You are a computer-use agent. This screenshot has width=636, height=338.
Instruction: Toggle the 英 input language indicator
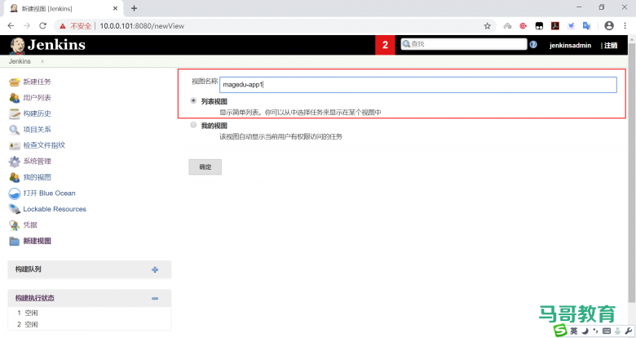tap(573, 331)
